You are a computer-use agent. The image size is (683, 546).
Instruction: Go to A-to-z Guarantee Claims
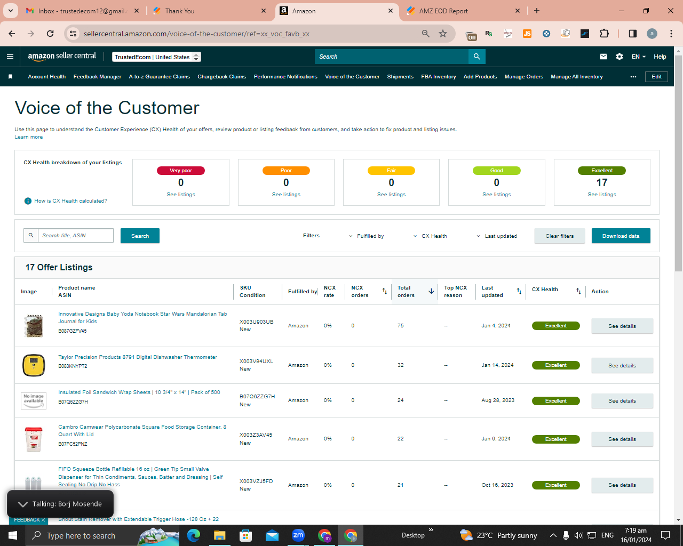coord(160,77)
